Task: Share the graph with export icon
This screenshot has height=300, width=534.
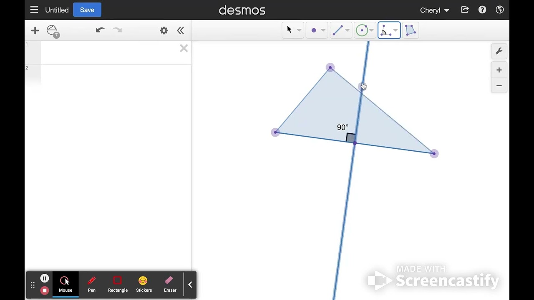Action: pyautogui.click(x=465, y=10)
